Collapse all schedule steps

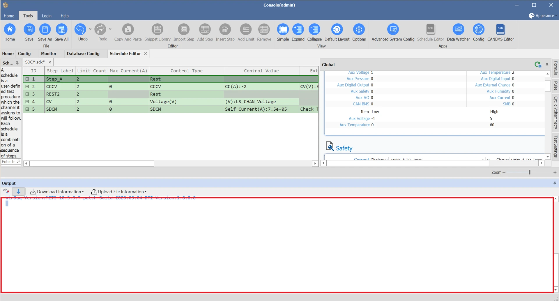(x=314, y=29)
